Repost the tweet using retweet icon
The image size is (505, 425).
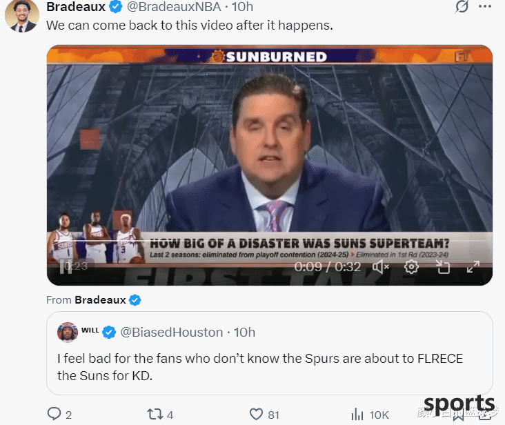(x=155, y=414)
